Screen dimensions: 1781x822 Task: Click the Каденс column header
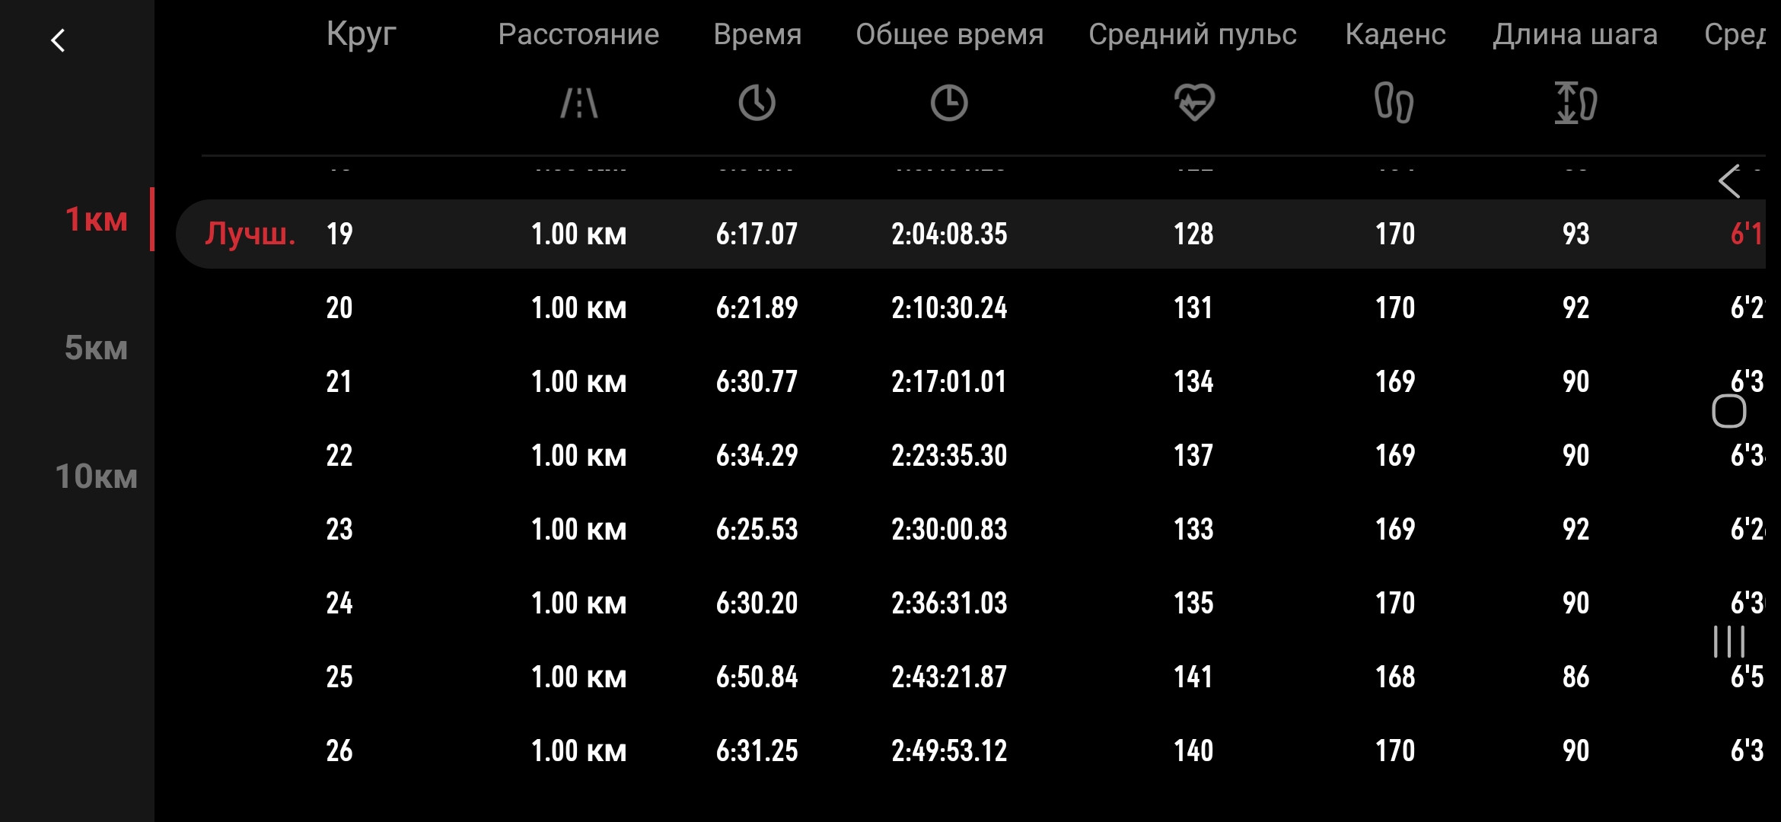pos(1395,34)
